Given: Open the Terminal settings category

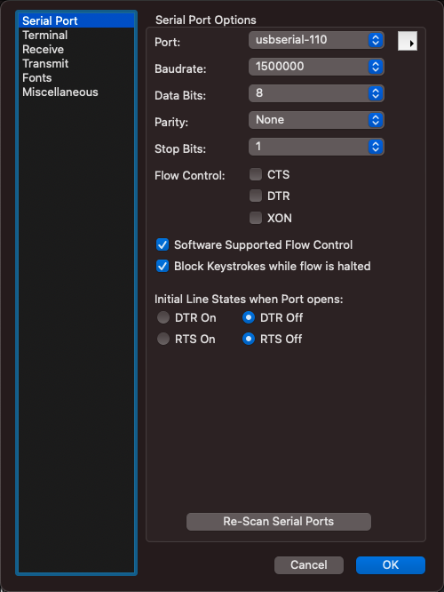Looking at the screenshot, I should coord(75,36).
